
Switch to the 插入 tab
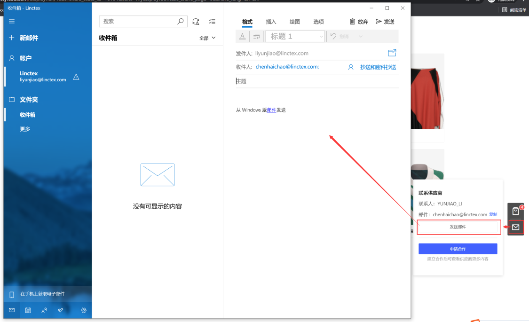coord(271,22)
